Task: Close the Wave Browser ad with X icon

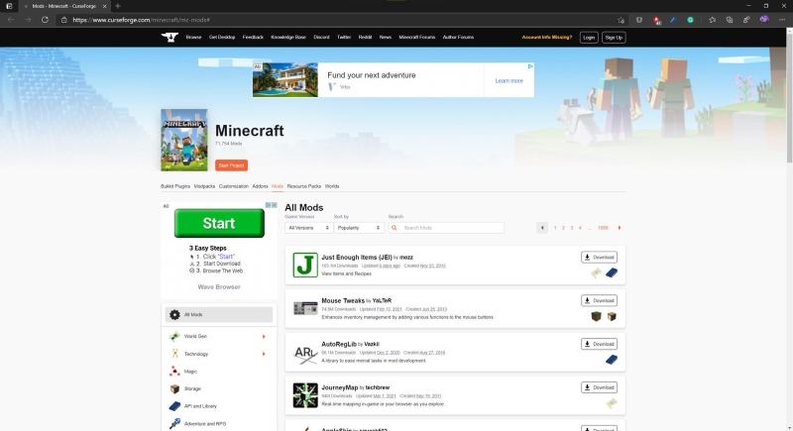Action: pyautogui.click(x=275, y=205)
